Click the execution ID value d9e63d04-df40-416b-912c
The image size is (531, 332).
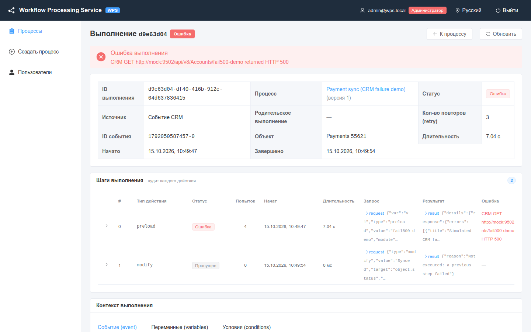coord(185,94)
